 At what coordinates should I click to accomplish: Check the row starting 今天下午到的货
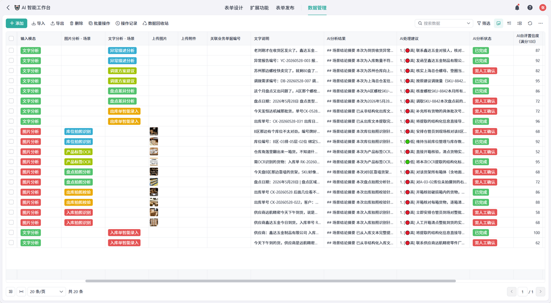tap(11, 242)
